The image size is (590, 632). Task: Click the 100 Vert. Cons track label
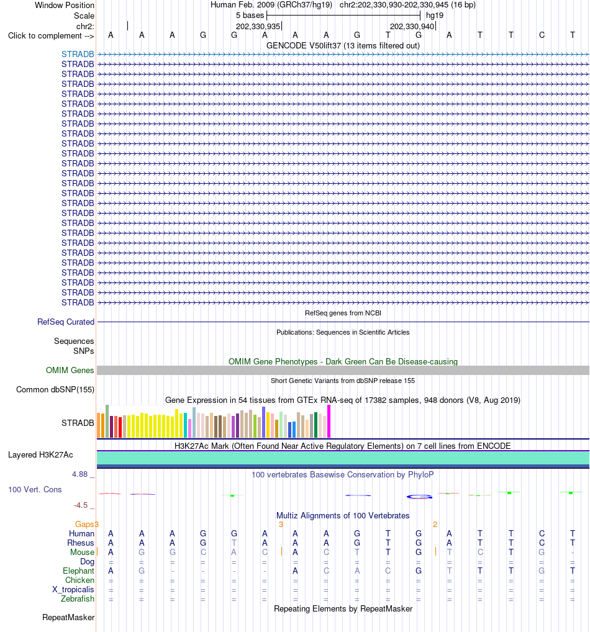tap(35, 489)
